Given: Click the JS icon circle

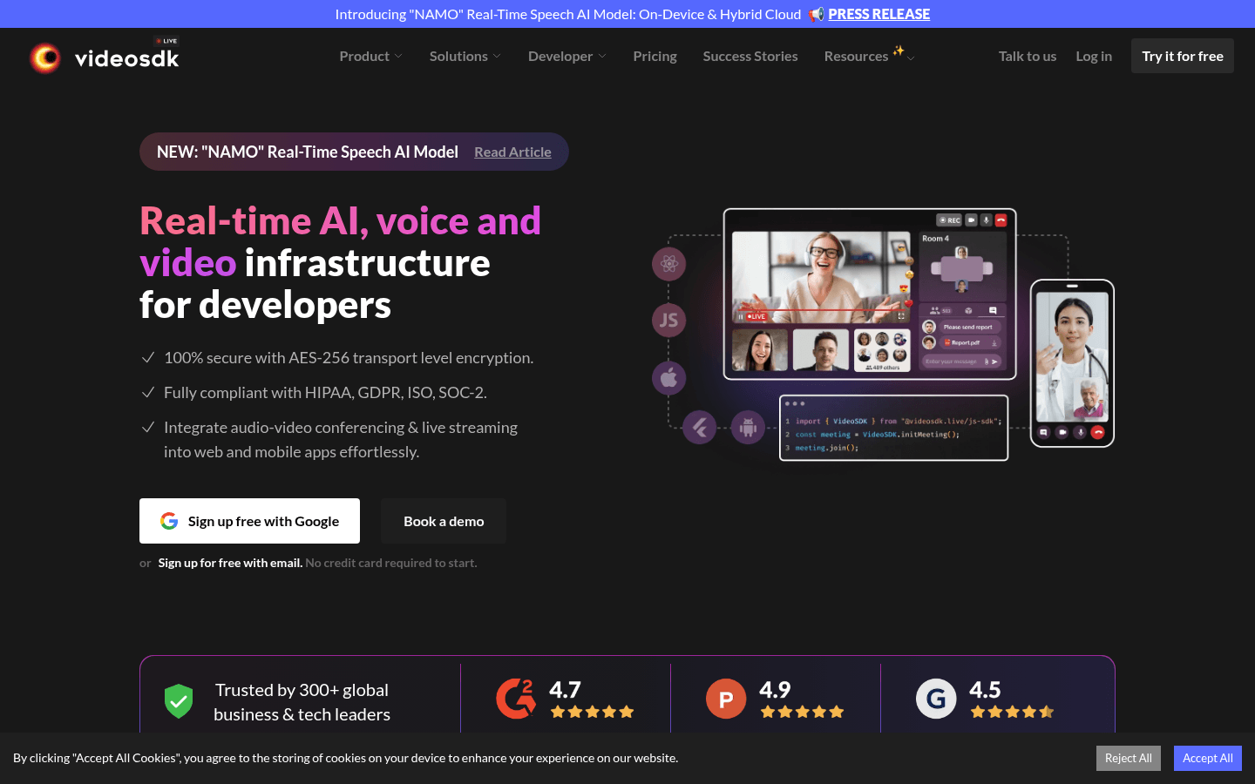Looking at the screenshot, I should coord(669,320).
